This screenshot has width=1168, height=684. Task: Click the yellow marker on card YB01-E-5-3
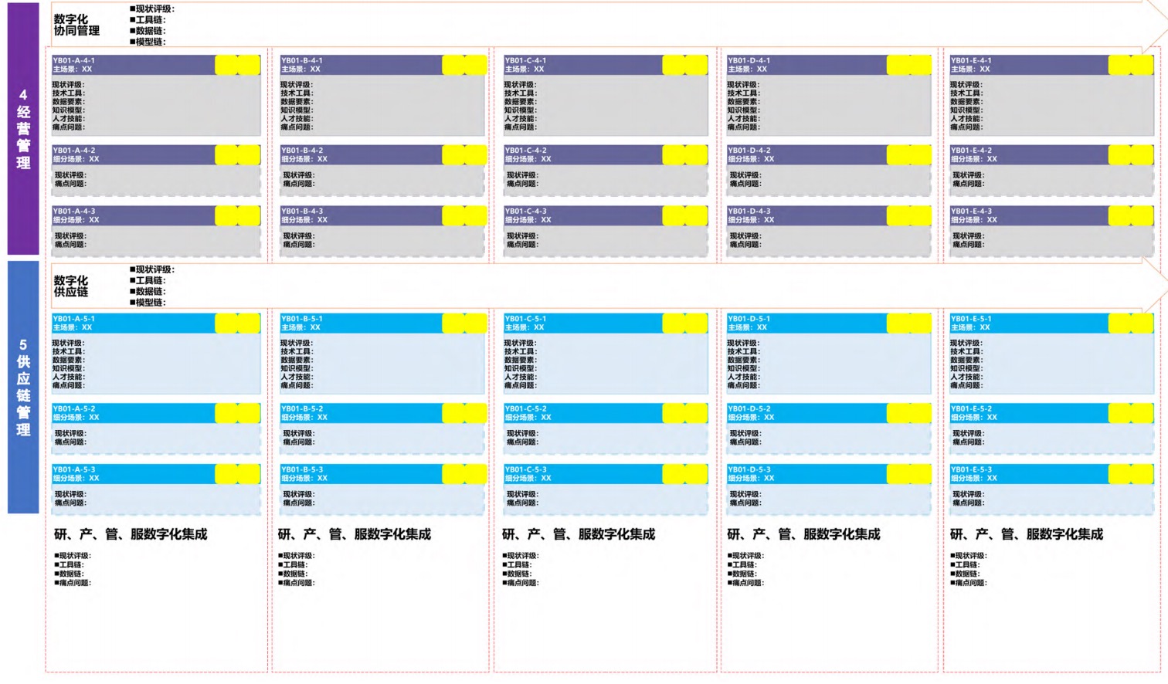click(1130, 474)
